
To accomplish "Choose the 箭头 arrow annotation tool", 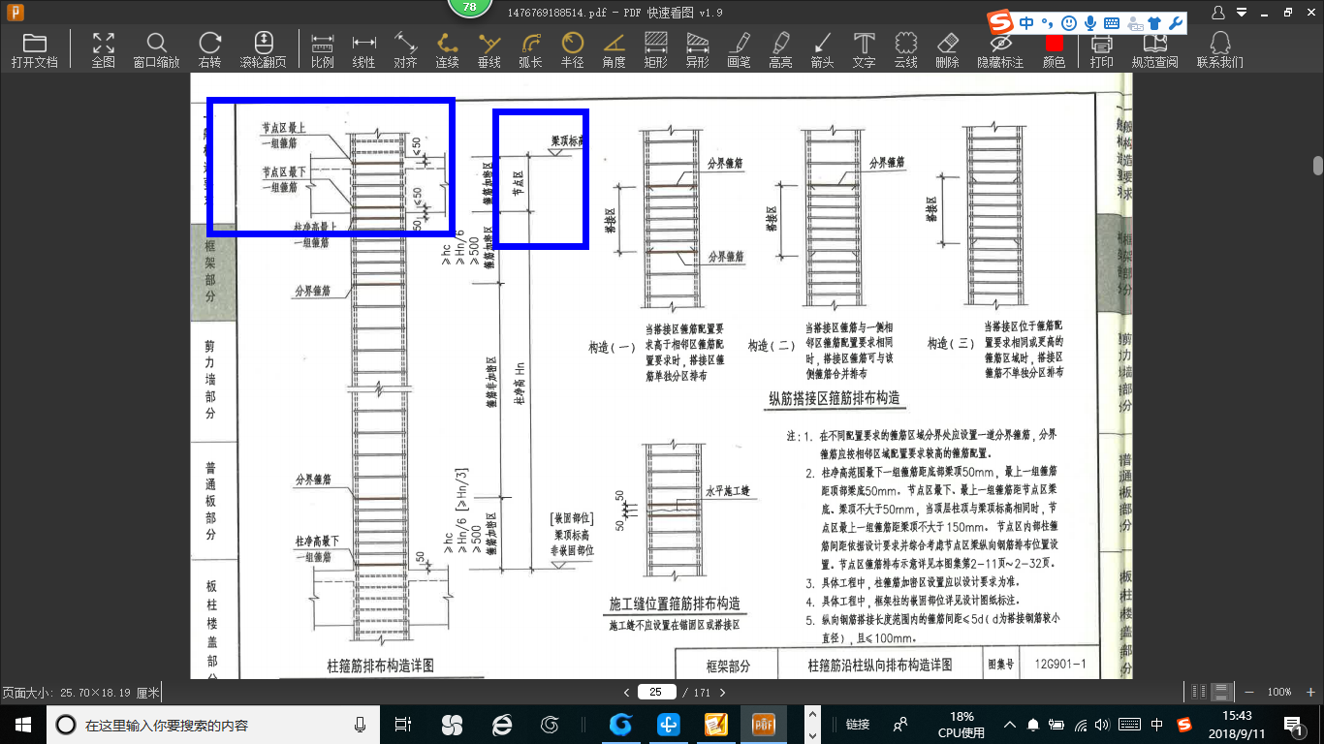I will pos(822,50).
